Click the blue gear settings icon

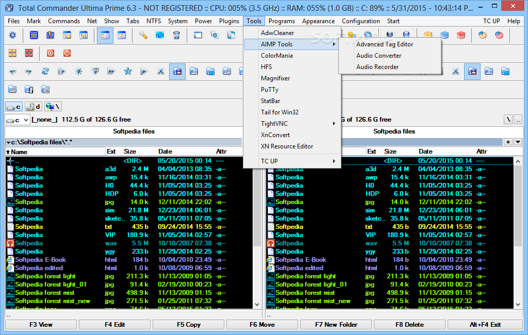point(12,35)
